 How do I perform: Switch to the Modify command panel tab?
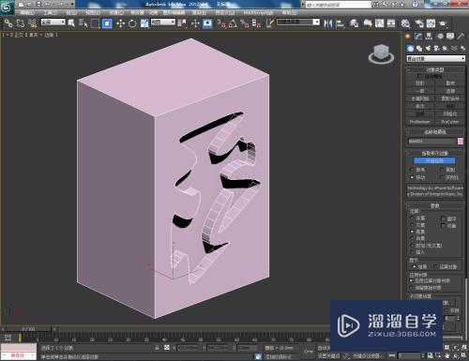coord(418,37)
